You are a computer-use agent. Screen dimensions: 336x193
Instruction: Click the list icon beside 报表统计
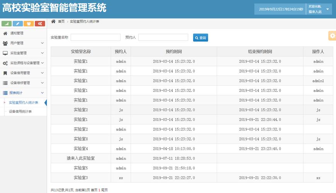click(x=5, y=93)
